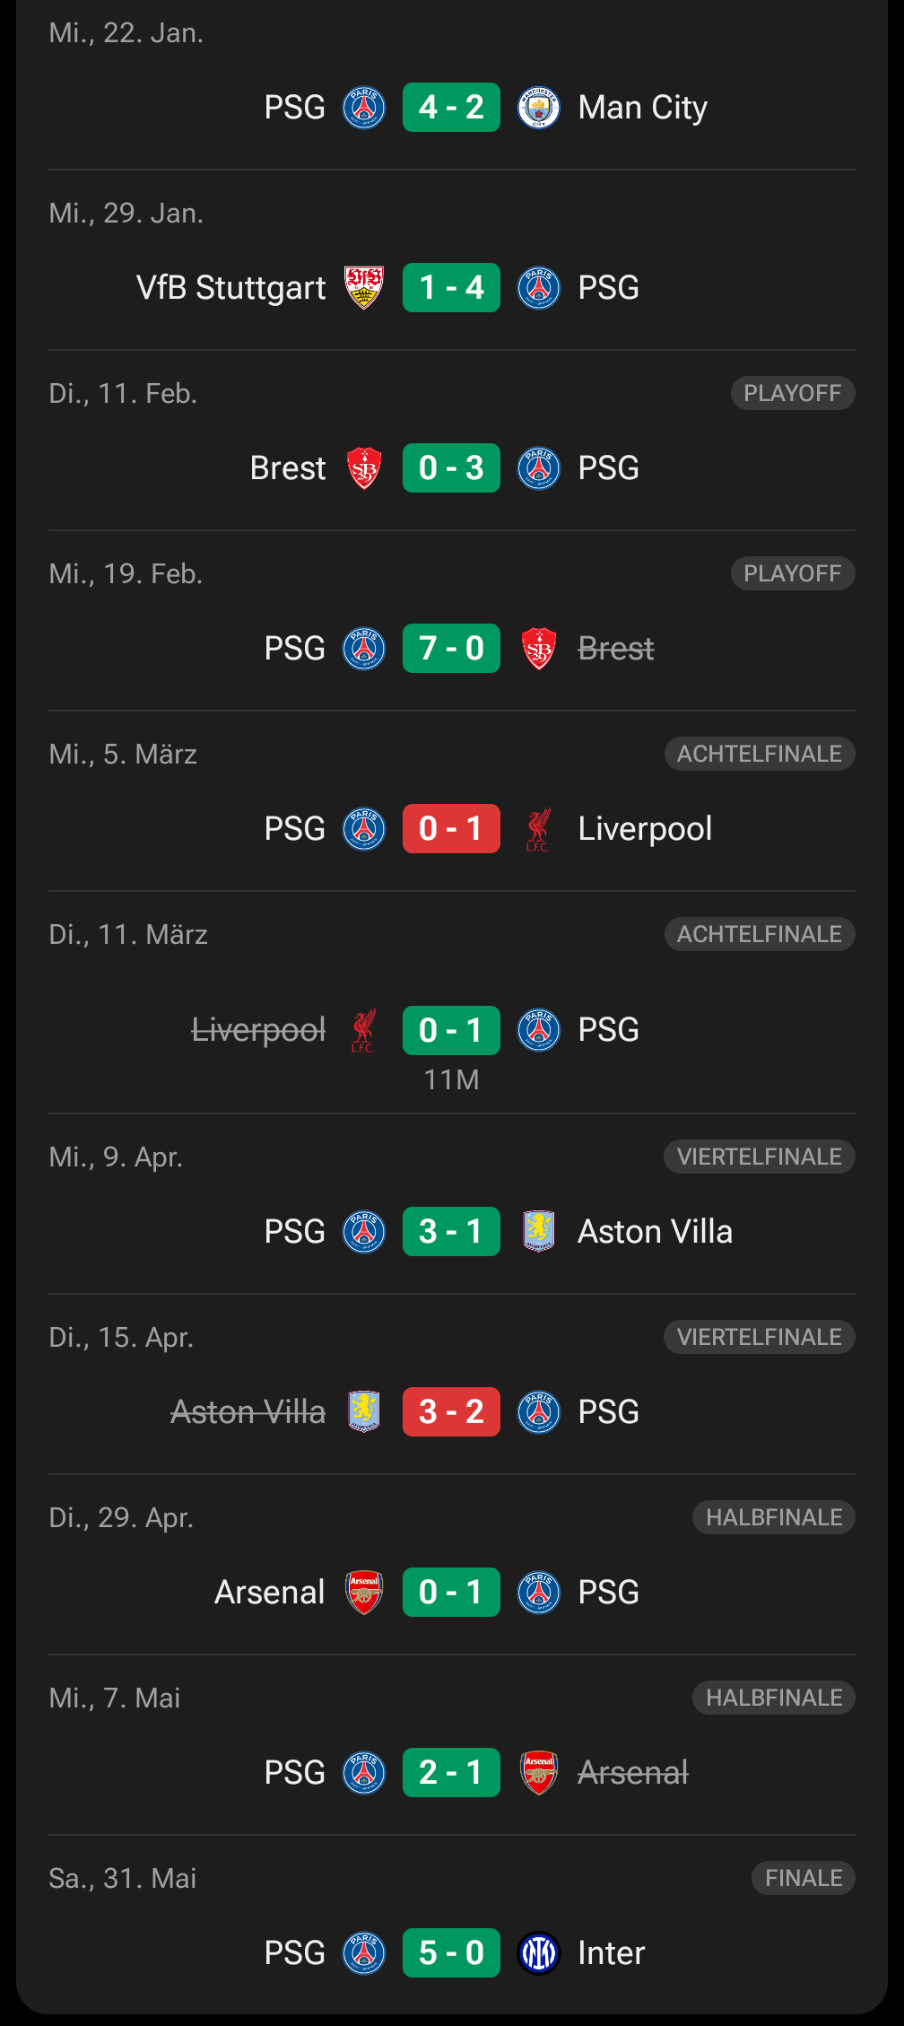Screen dimensions: 904x2026
Task: Open the 5 - 0 final score
Action: pos(451,1952)
